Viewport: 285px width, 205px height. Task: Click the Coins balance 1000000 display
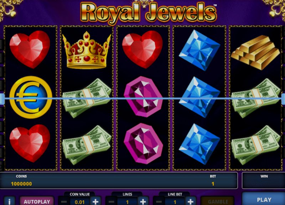coord(21,184)
